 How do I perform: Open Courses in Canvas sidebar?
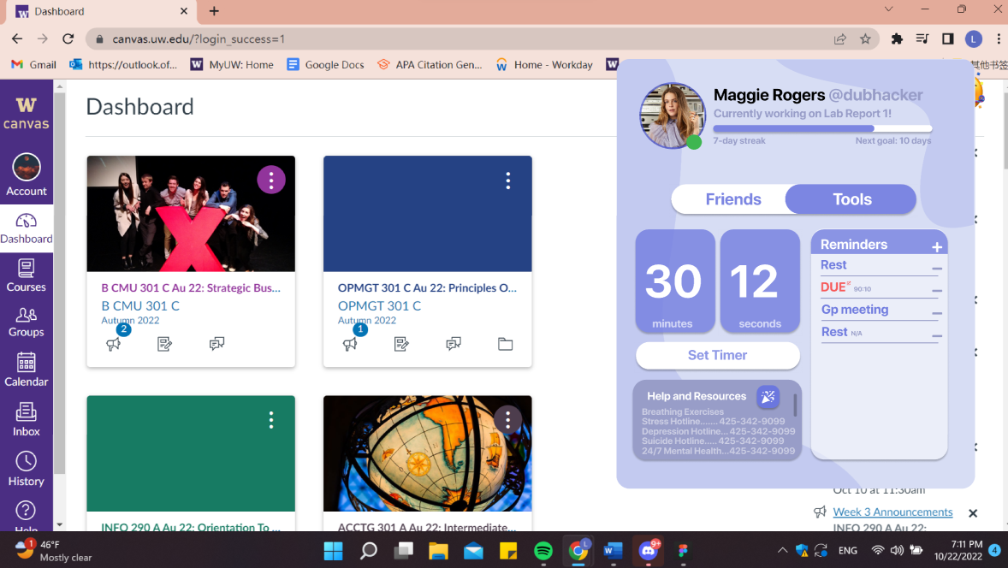point(27,275)
